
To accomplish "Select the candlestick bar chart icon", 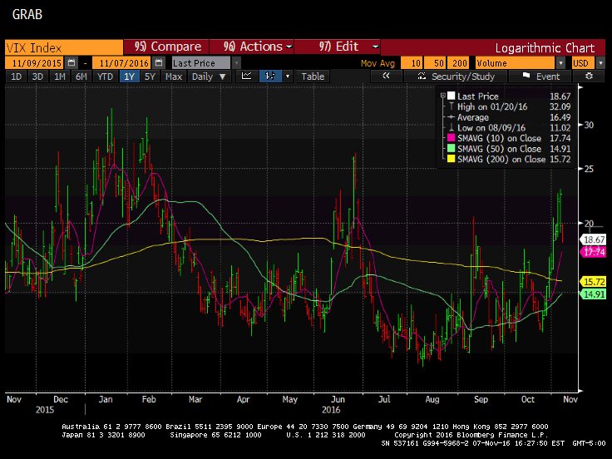I will [270, 76].
